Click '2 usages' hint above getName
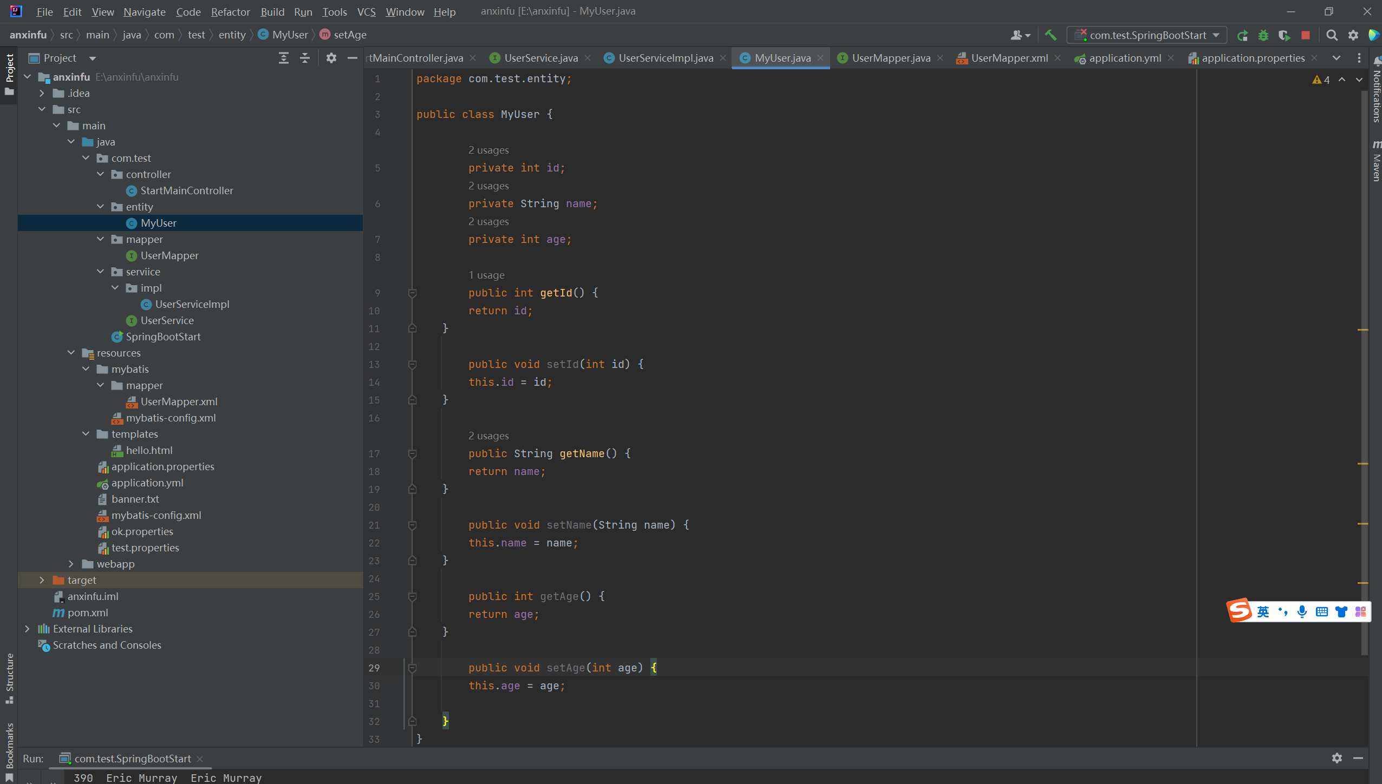1382x784 pixels. click(x=488, y=436)
